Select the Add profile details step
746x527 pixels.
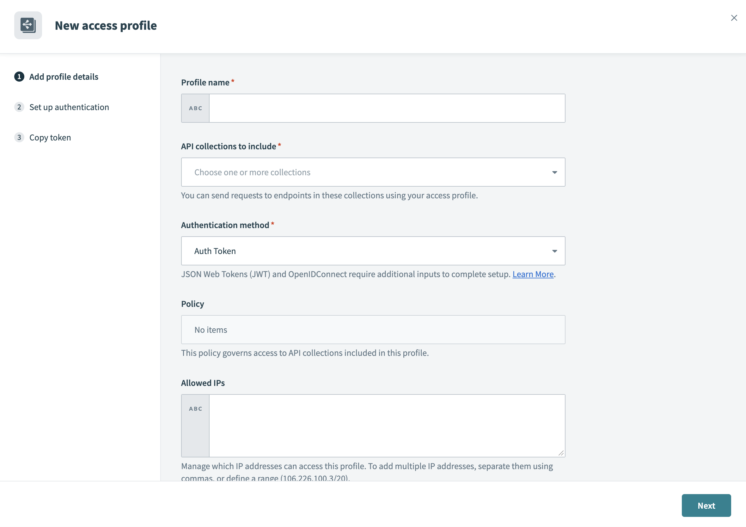click(x=56, y=76)
